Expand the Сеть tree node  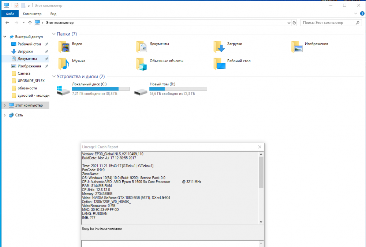(5, 115)
